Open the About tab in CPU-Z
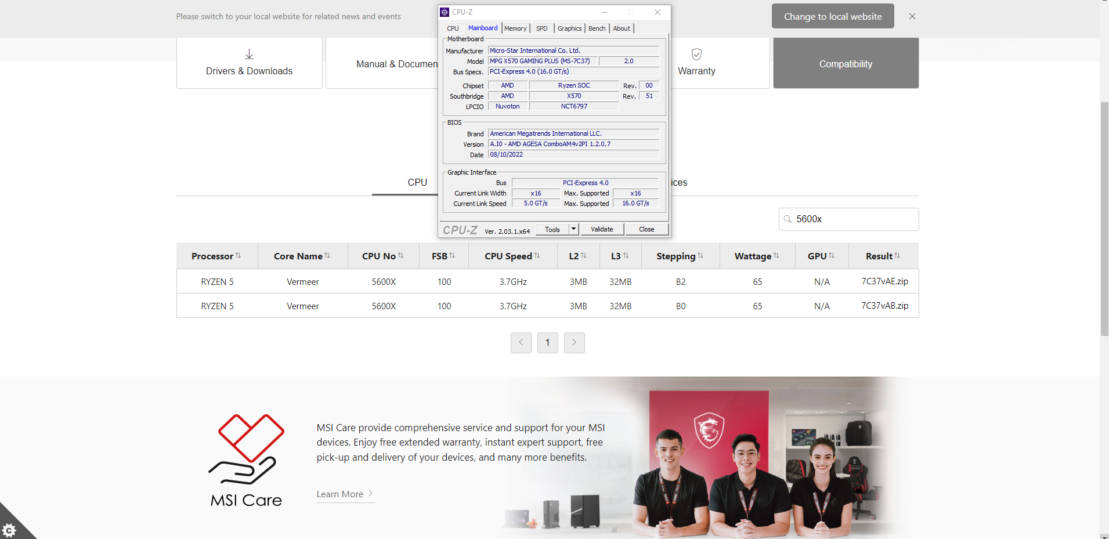Viewport: 1109px width, 539px height. [x=622, y=28]
